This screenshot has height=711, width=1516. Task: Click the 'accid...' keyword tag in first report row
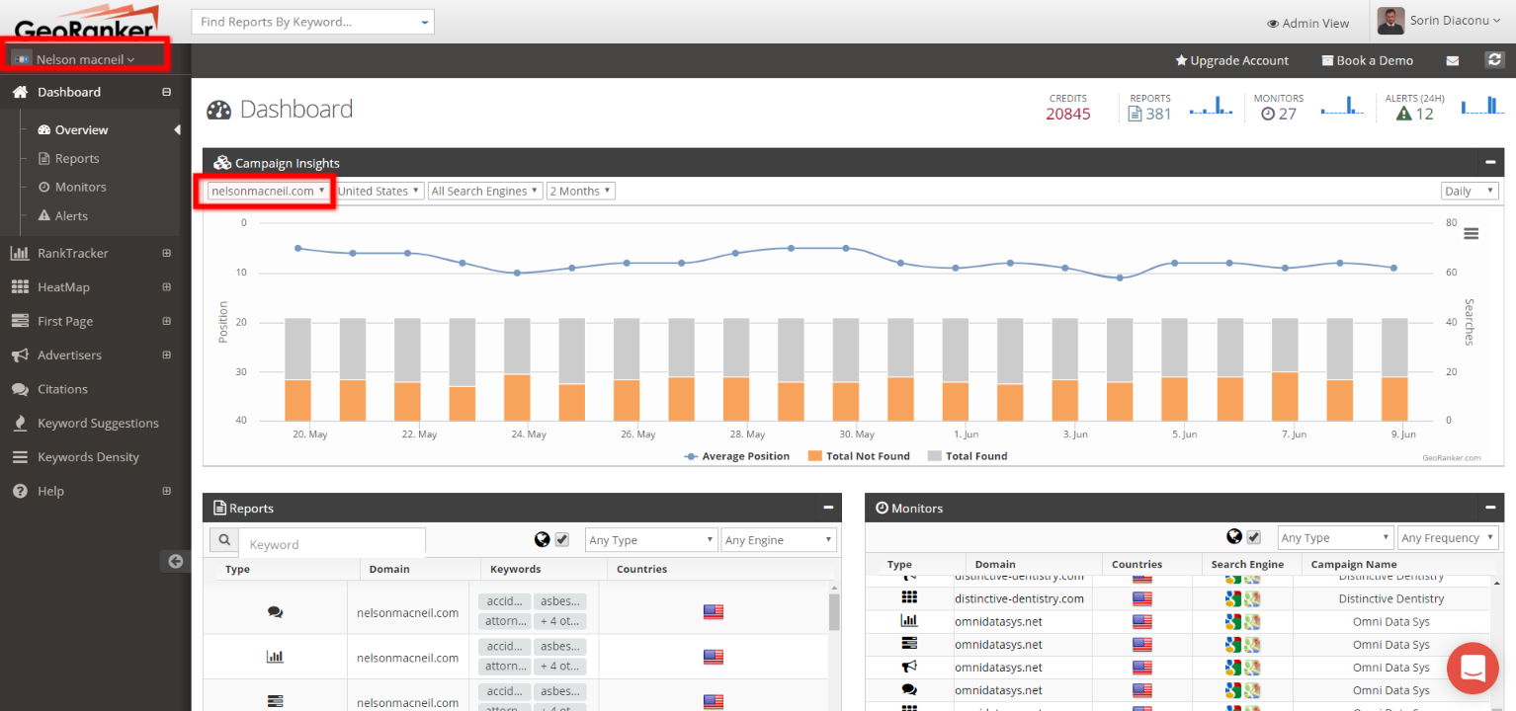pos(504,601)
